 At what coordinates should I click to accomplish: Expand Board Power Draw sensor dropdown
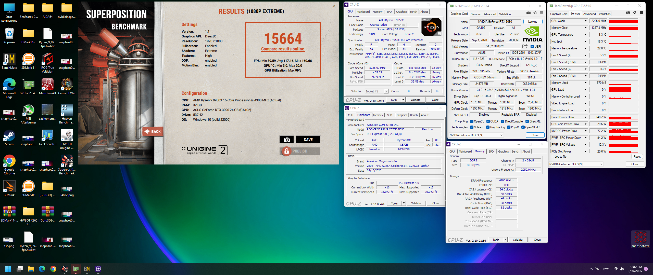pyautogui.click(x=585, y=117)
